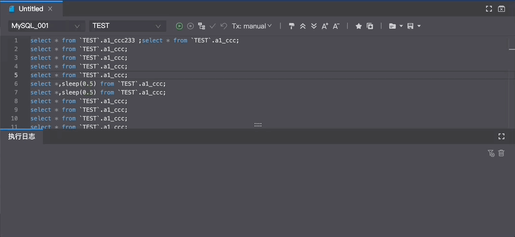Click the code on line 4

79,66
